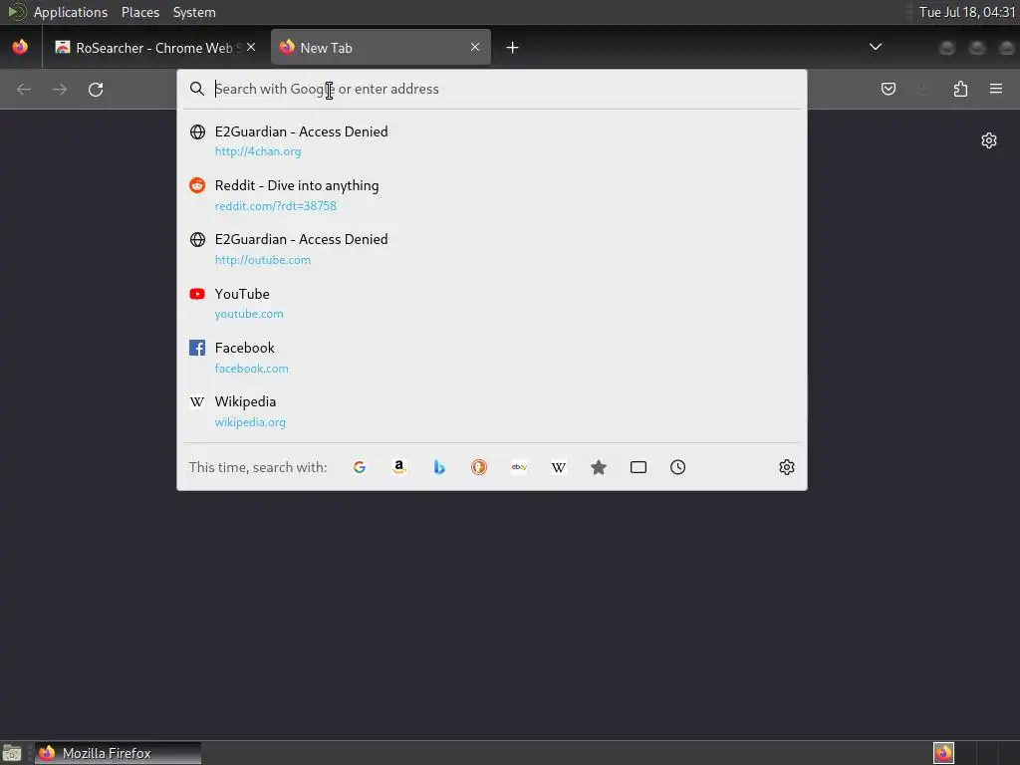Click the http://4chan.org URL text
The width and height of the screenshot is (1020, 765).
(x=258, y=151)
